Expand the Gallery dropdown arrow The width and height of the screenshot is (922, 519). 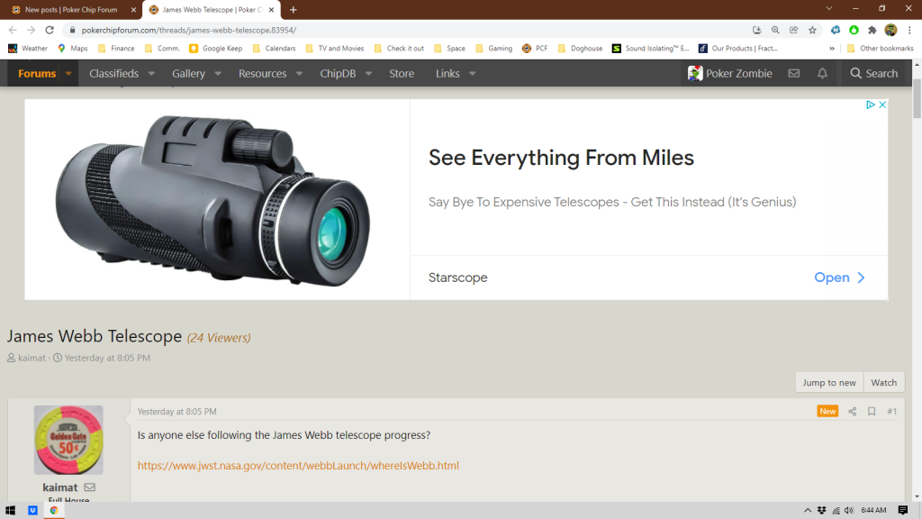click(x=218, y=74)
